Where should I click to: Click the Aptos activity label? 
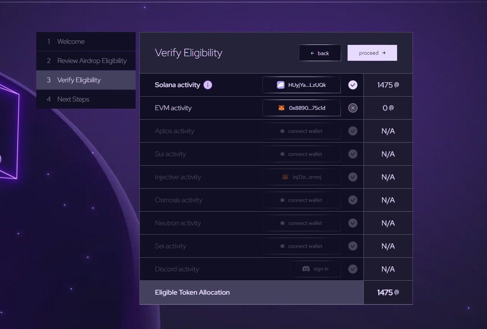click(x=175, y=131)
